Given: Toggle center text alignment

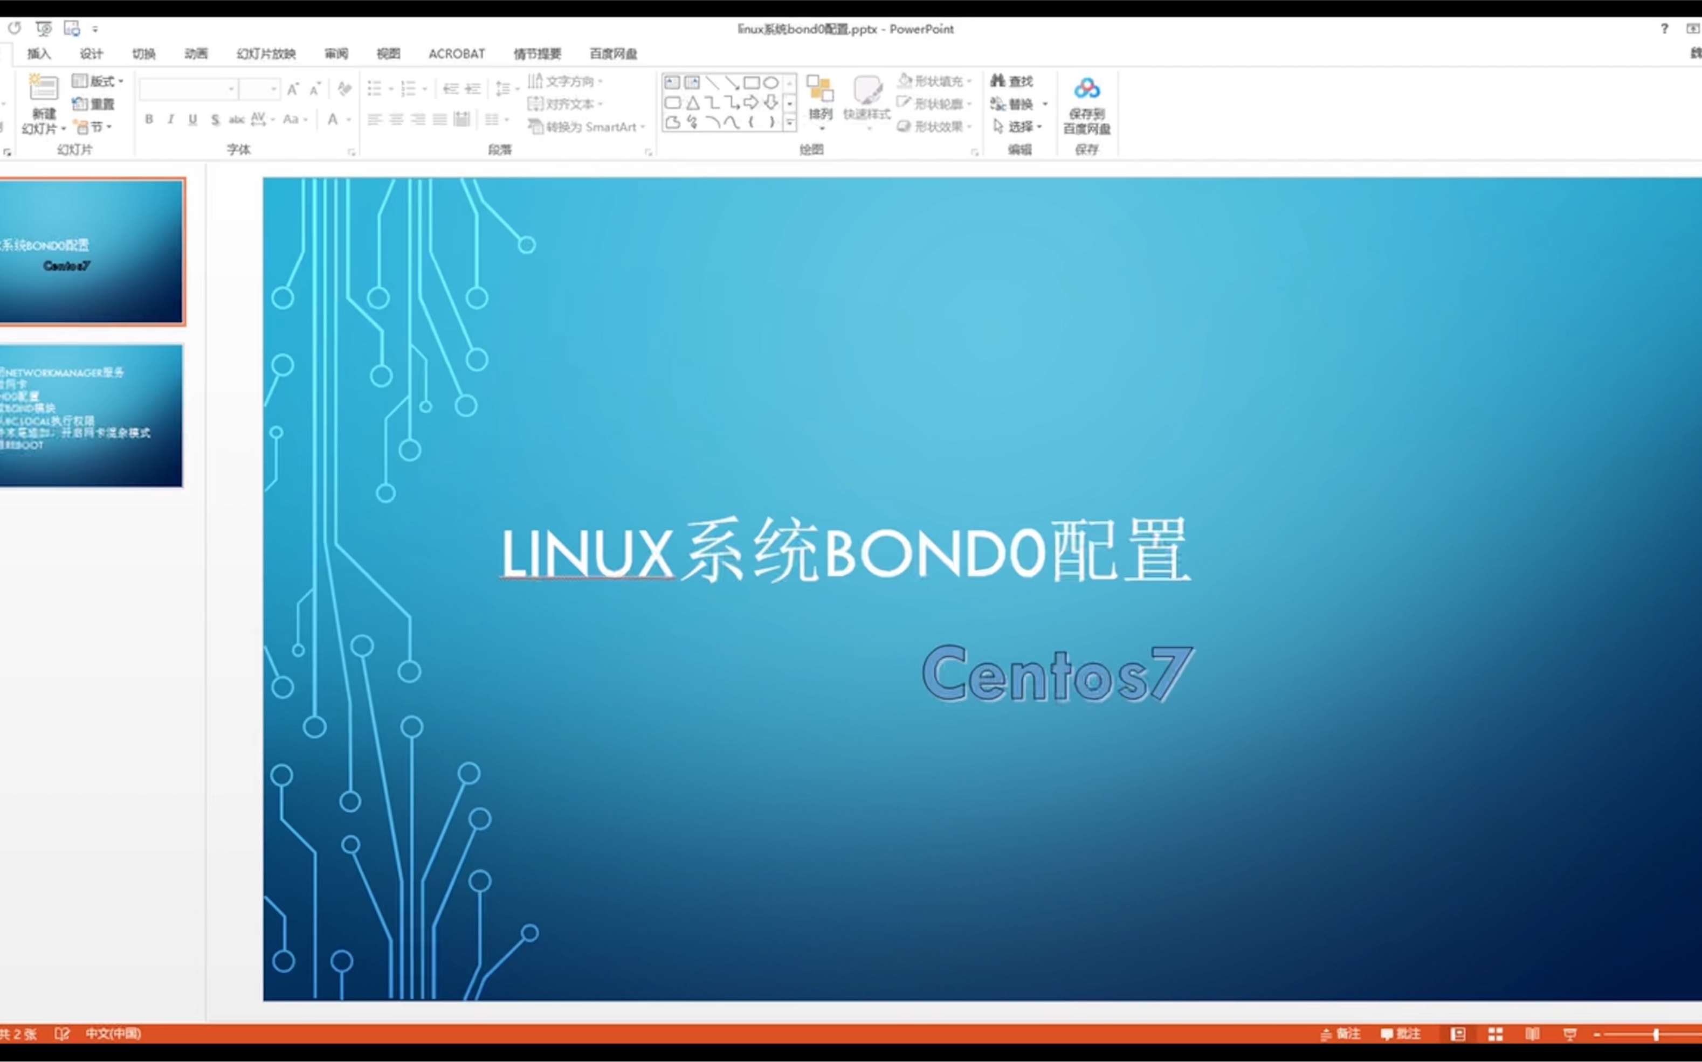Looking at the screenshot, I should 396,120.
